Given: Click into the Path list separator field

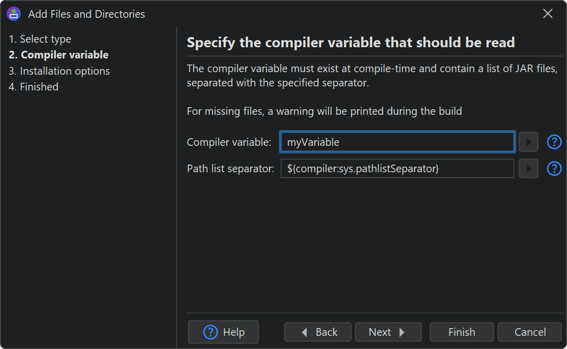Looking at the screenshot, I should pyautogui.click(x=397, y=169).
